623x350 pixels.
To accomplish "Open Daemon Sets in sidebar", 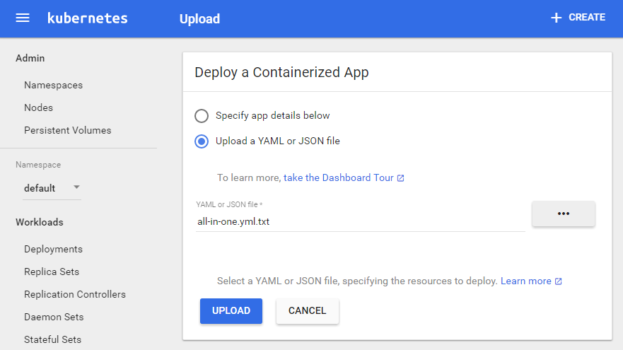I will point(54,317).
